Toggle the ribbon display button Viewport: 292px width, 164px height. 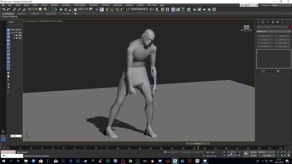[173, 9]
